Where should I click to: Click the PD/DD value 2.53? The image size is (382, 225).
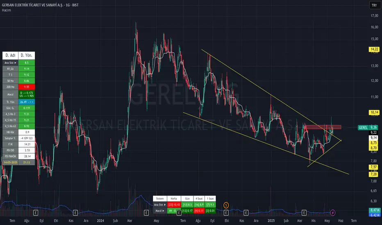click(x=27, y=150)
